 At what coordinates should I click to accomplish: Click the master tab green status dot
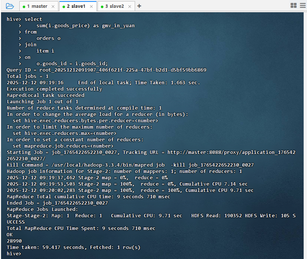click(24, 7)
